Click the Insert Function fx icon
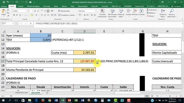184x103 pixels. 31,23
